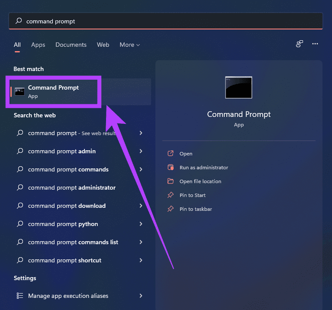Open the search feedback/account icon

[300, 44]
